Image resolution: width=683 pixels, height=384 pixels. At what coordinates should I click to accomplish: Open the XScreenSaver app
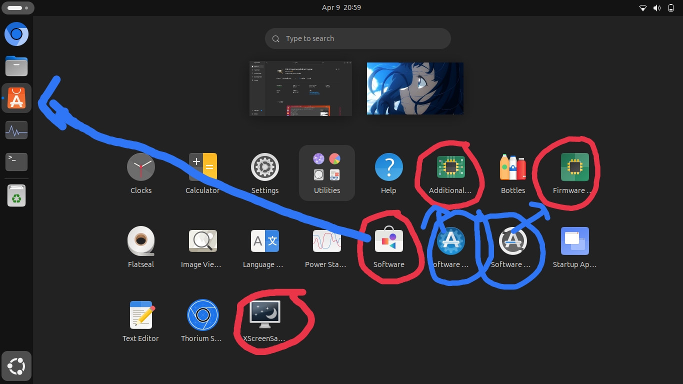(264, 315)
